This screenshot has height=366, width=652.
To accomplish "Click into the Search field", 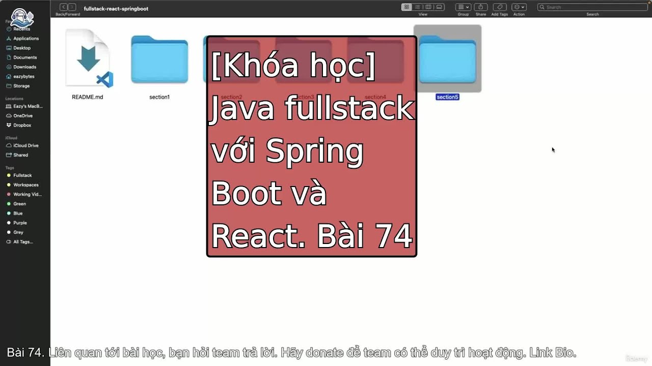I will click(x=592, y=7).
